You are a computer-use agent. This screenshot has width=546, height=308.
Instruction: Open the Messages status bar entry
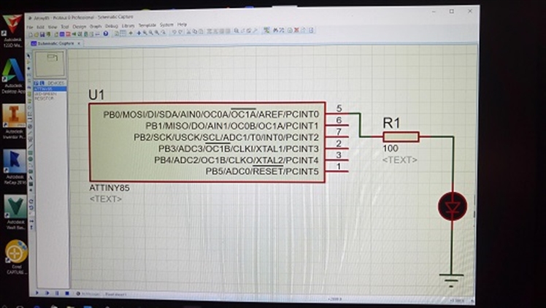pyautogui.click(x=89, y=294)
